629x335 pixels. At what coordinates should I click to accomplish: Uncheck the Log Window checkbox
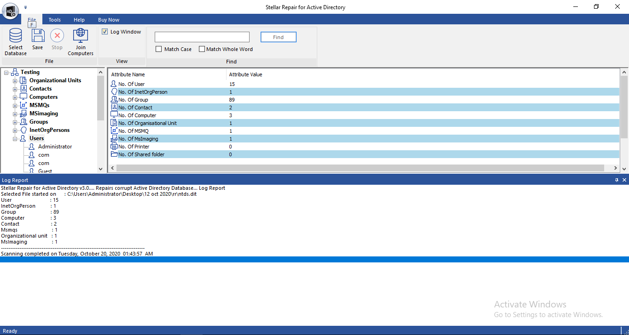105,32
